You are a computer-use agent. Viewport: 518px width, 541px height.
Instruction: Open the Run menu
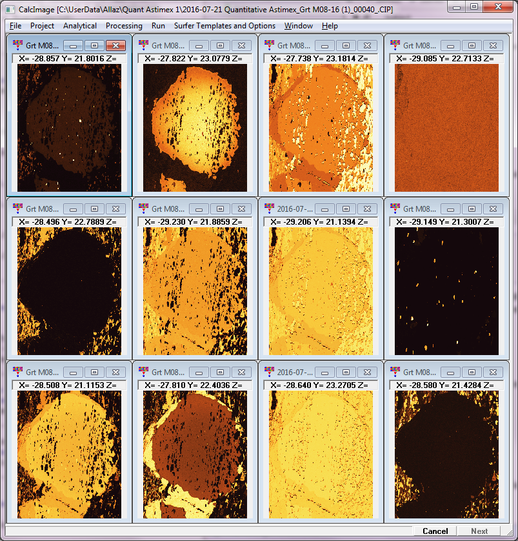(x=158, y=26)
